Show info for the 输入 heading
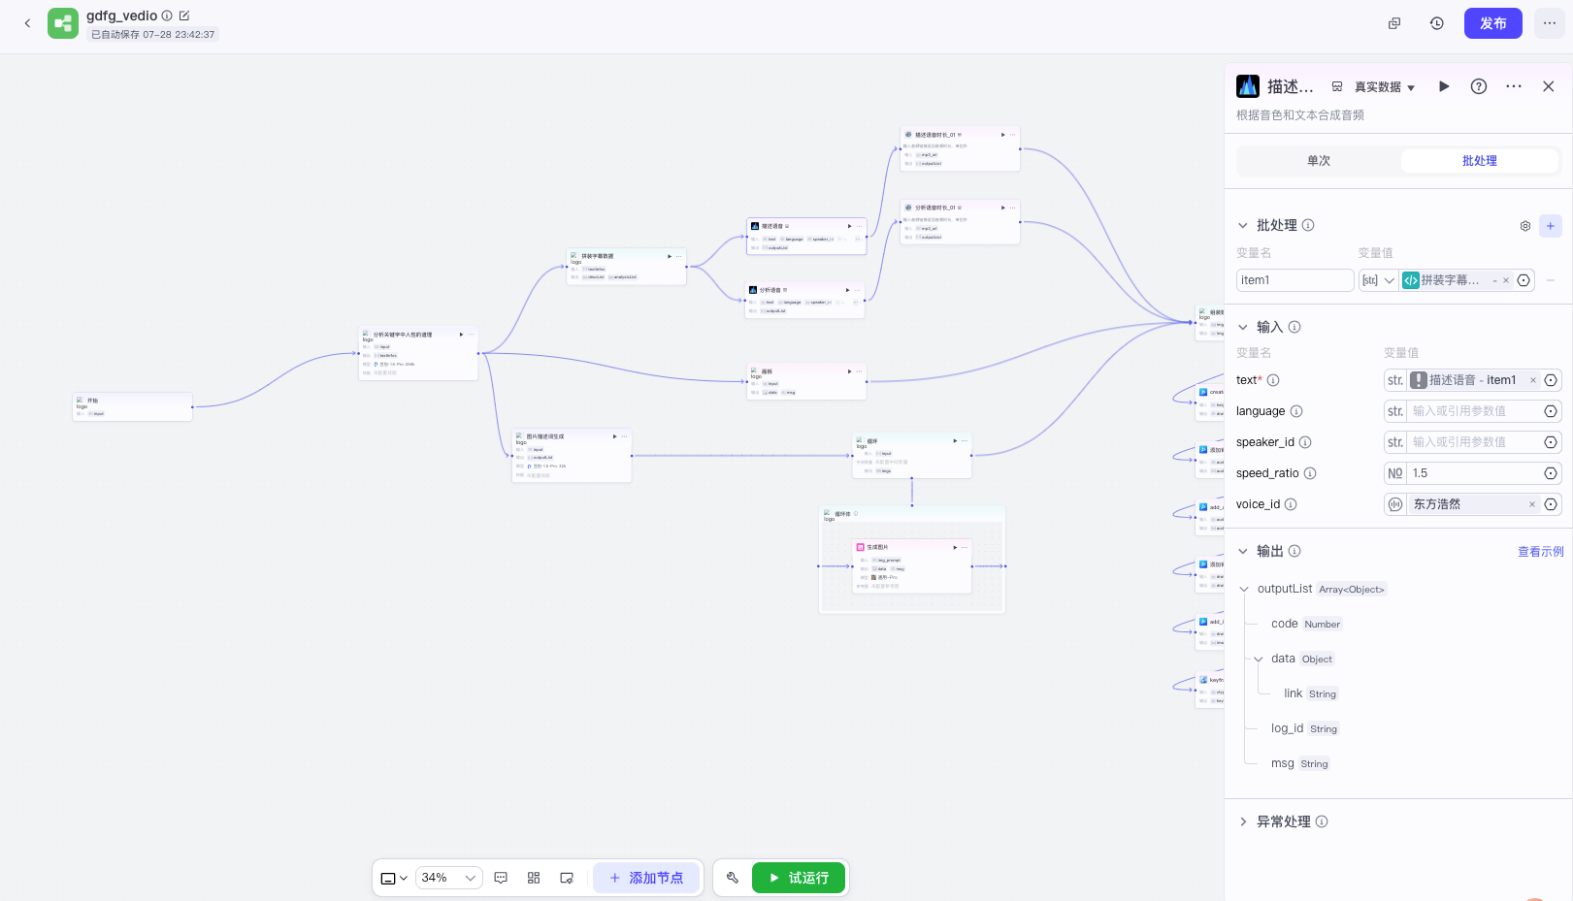This screenshot has height=901, width=1573. pyautogui.click(x=1294, y=327)
